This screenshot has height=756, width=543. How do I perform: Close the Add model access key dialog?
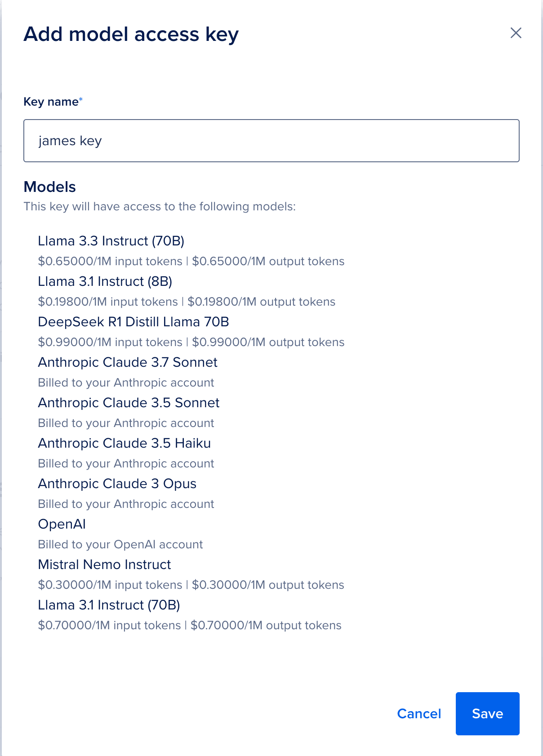point(516,33)
